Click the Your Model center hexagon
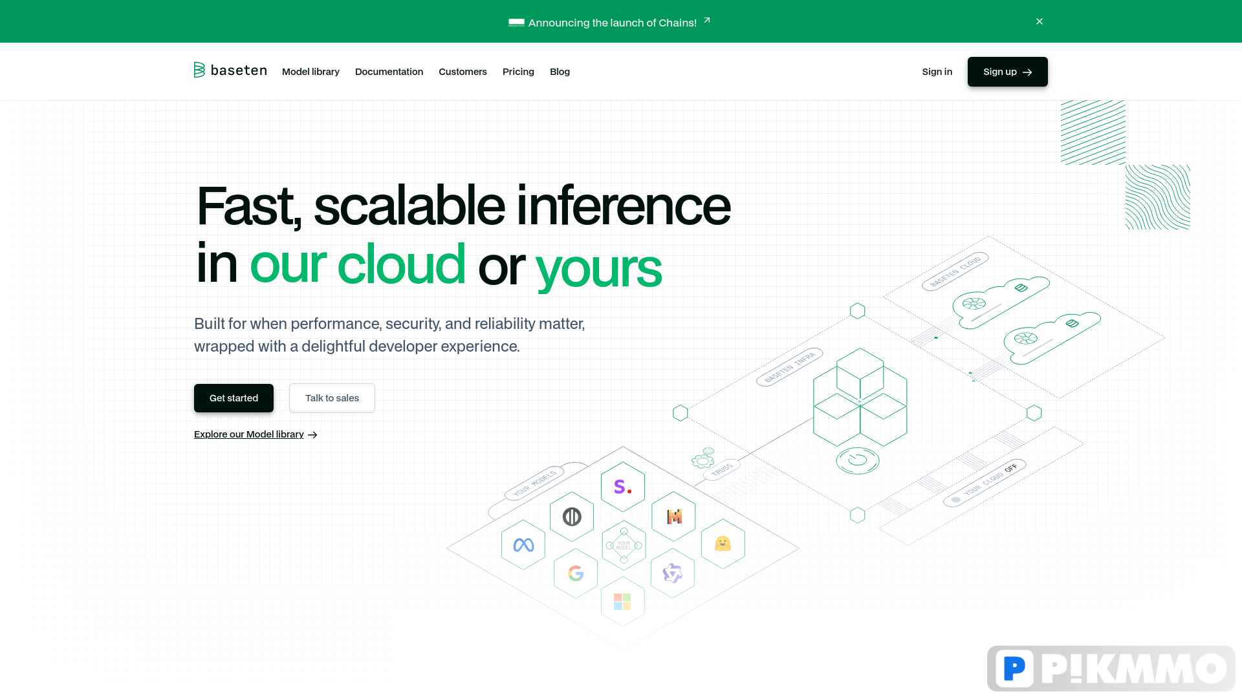Viewport: 1242px width, 698px height. (624, 545)
